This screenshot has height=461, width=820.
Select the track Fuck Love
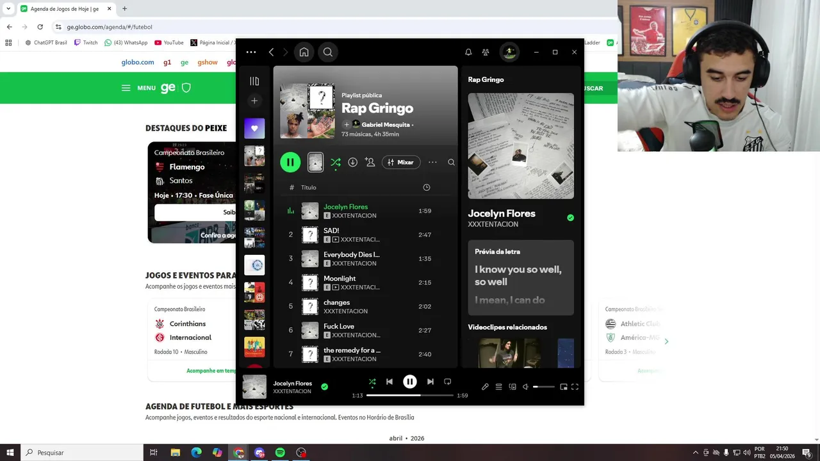tap(339, 327)
